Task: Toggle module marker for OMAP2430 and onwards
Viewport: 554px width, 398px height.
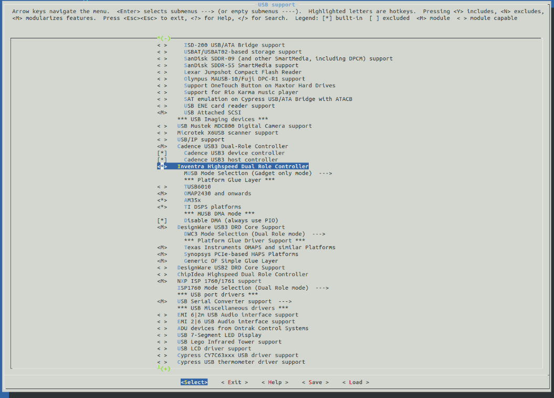Action: pyautogui.click(x=162, y=193)
